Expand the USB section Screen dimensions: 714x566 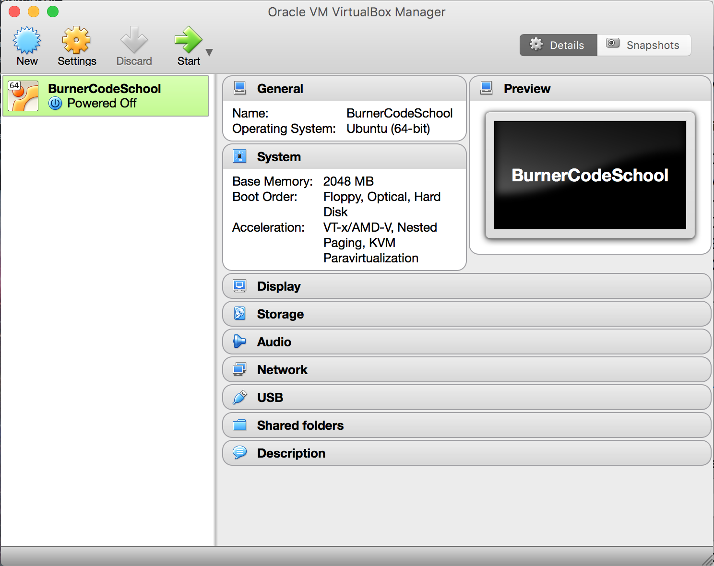click(x=466, y=398)
